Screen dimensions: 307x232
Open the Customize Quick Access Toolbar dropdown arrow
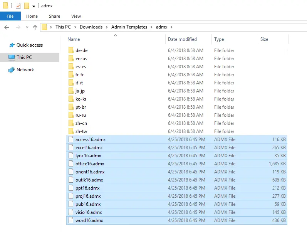click(x=34, y=6)
